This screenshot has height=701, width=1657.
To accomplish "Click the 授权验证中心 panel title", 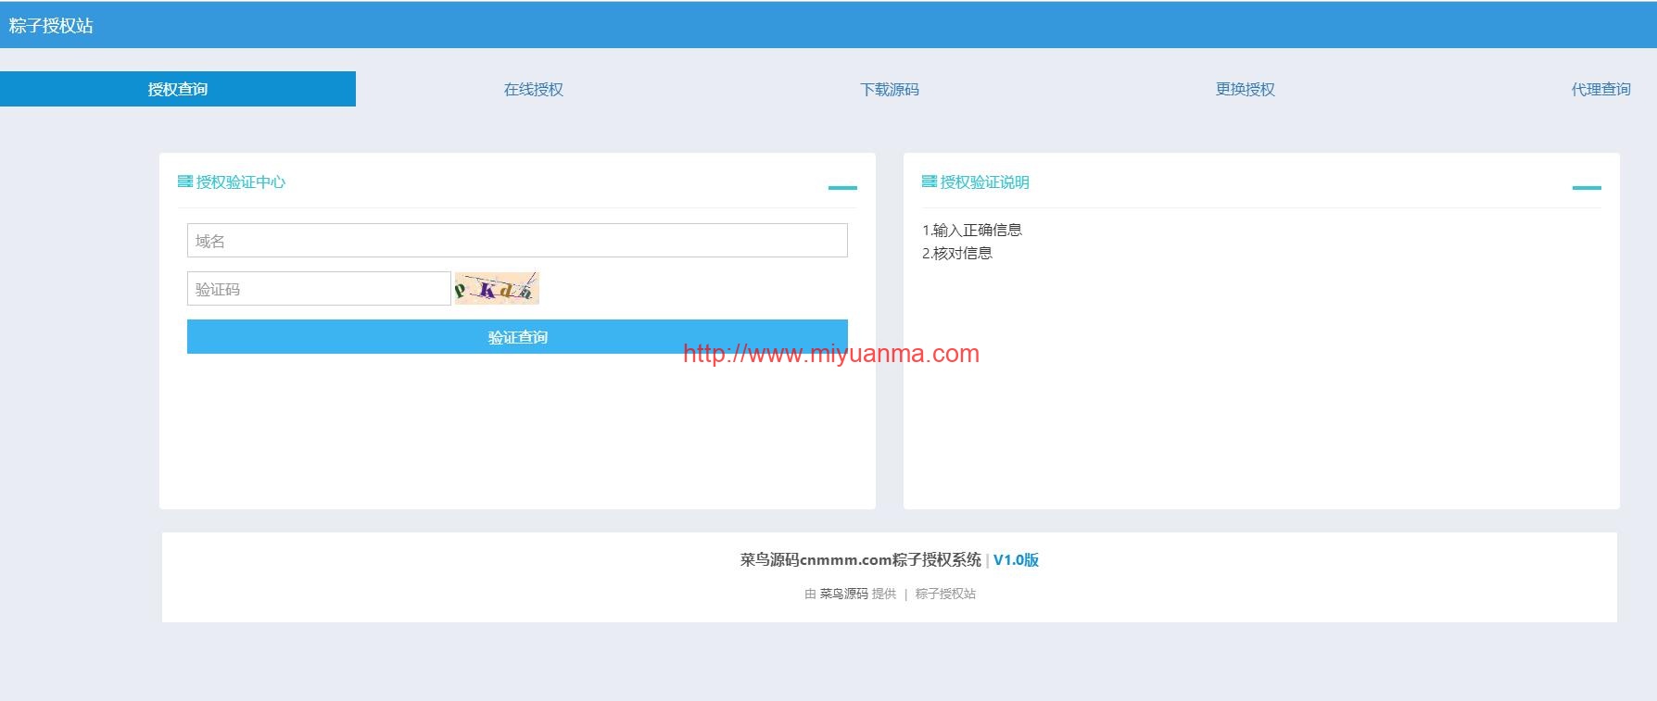I will tap(241, 182).
